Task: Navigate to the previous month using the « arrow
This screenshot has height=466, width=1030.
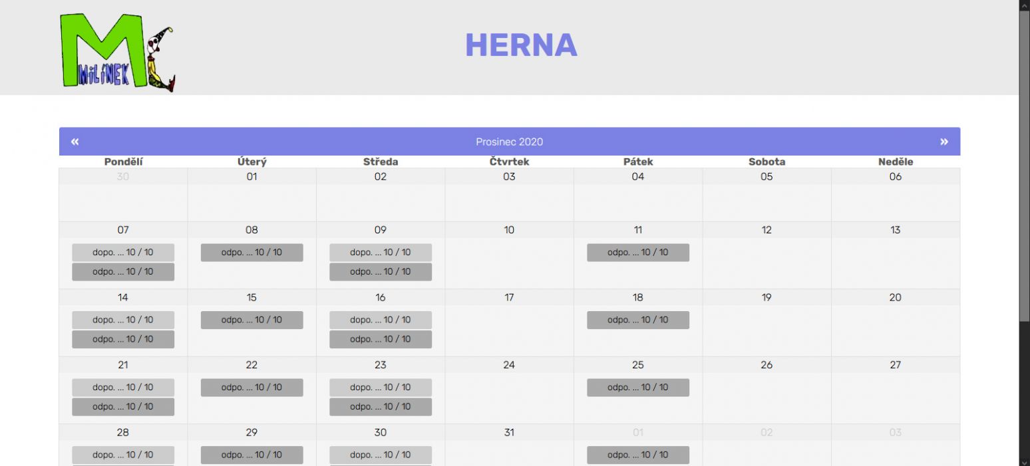Action: [75, 141]
